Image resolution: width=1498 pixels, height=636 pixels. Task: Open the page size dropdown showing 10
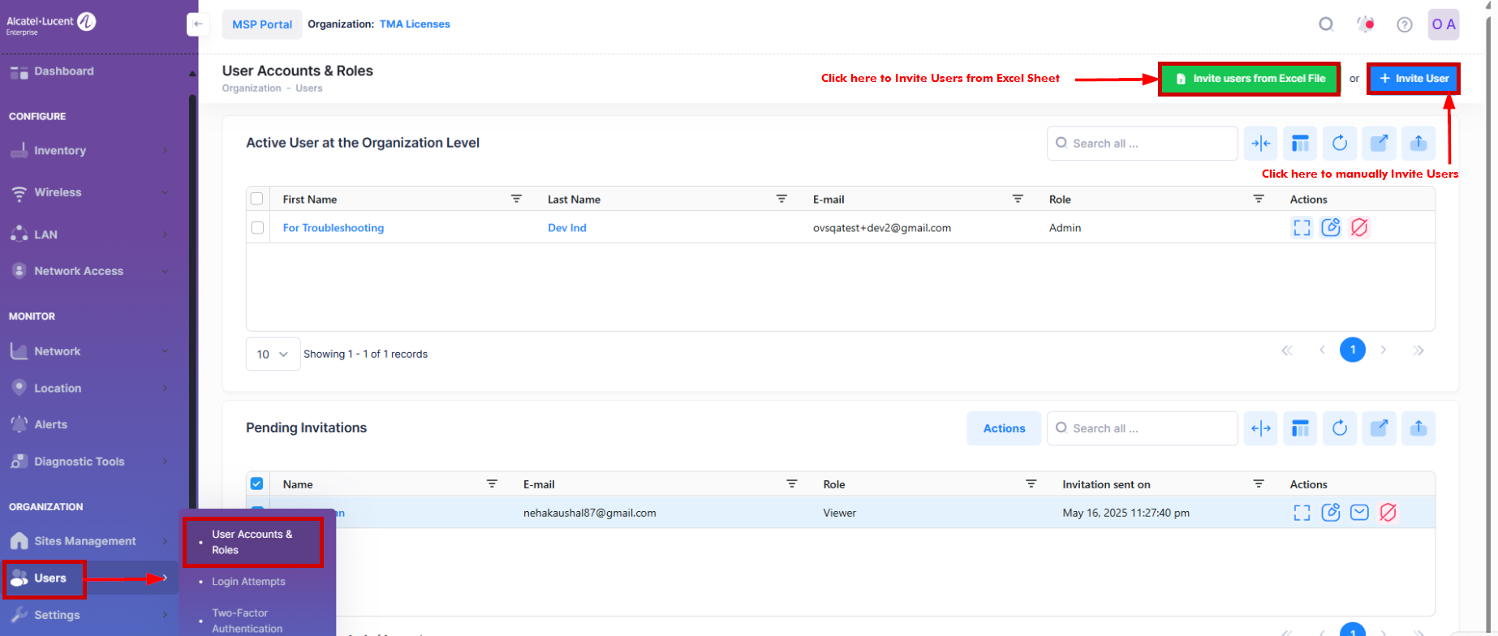273,355
